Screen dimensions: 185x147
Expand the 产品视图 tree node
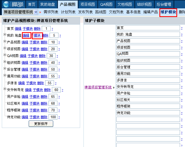(5, 41)
